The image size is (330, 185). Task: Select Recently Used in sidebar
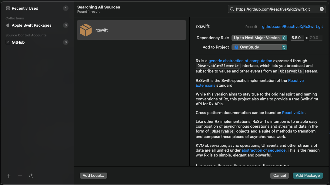(25, 8)
